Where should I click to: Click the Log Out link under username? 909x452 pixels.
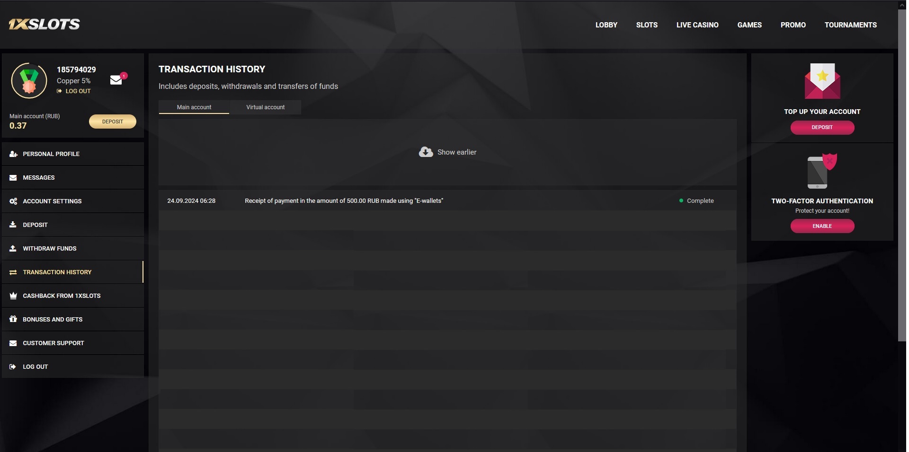pyautogui.click(x=78, y=91)
